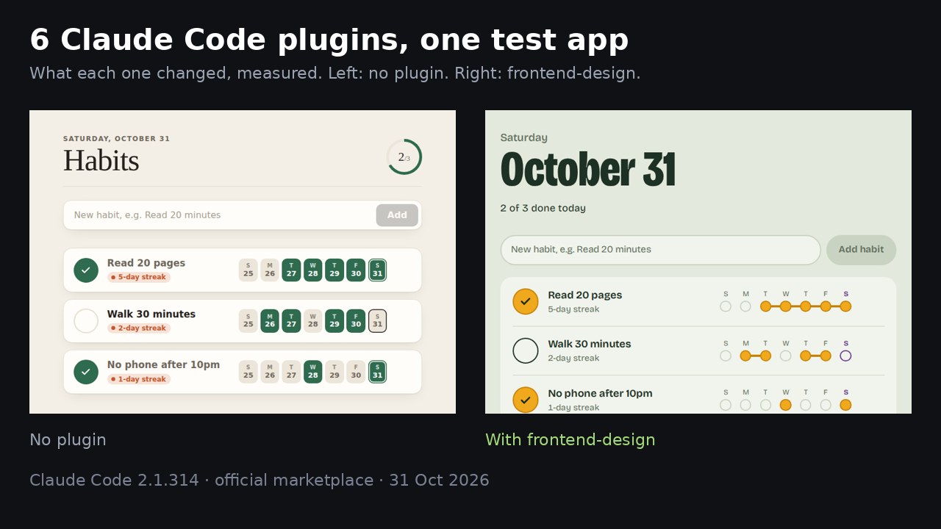Click the 1-day streak badge in no-plugin app
Screen dimensions: 941x529
click(x=139, y=379)
